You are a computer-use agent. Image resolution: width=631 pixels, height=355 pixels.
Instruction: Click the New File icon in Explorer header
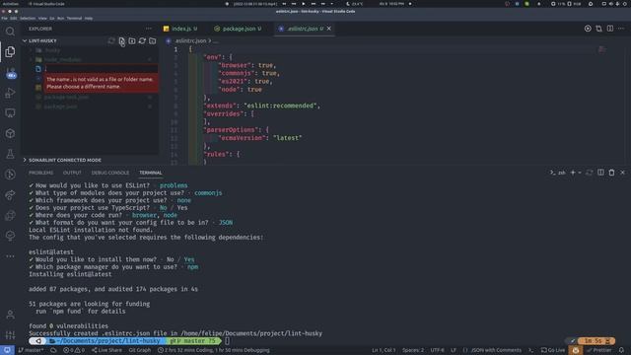click(x=121, y=40)
